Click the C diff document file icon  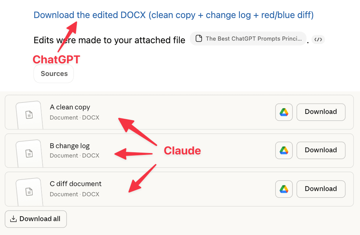point(29,191)
